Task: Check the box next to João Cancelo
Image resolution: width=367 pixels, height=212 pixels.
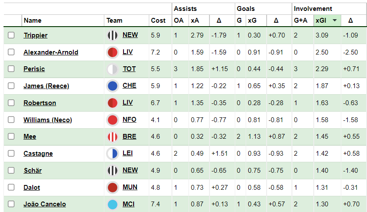Action: [x=11, y=204]
